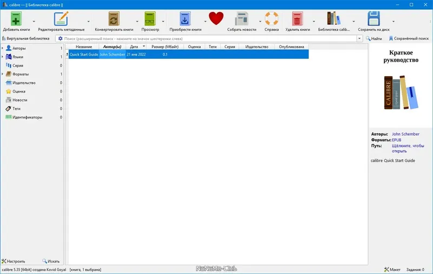Select the Rating category (Оценка)
The image size is (433, 274).
pos(19,91)
